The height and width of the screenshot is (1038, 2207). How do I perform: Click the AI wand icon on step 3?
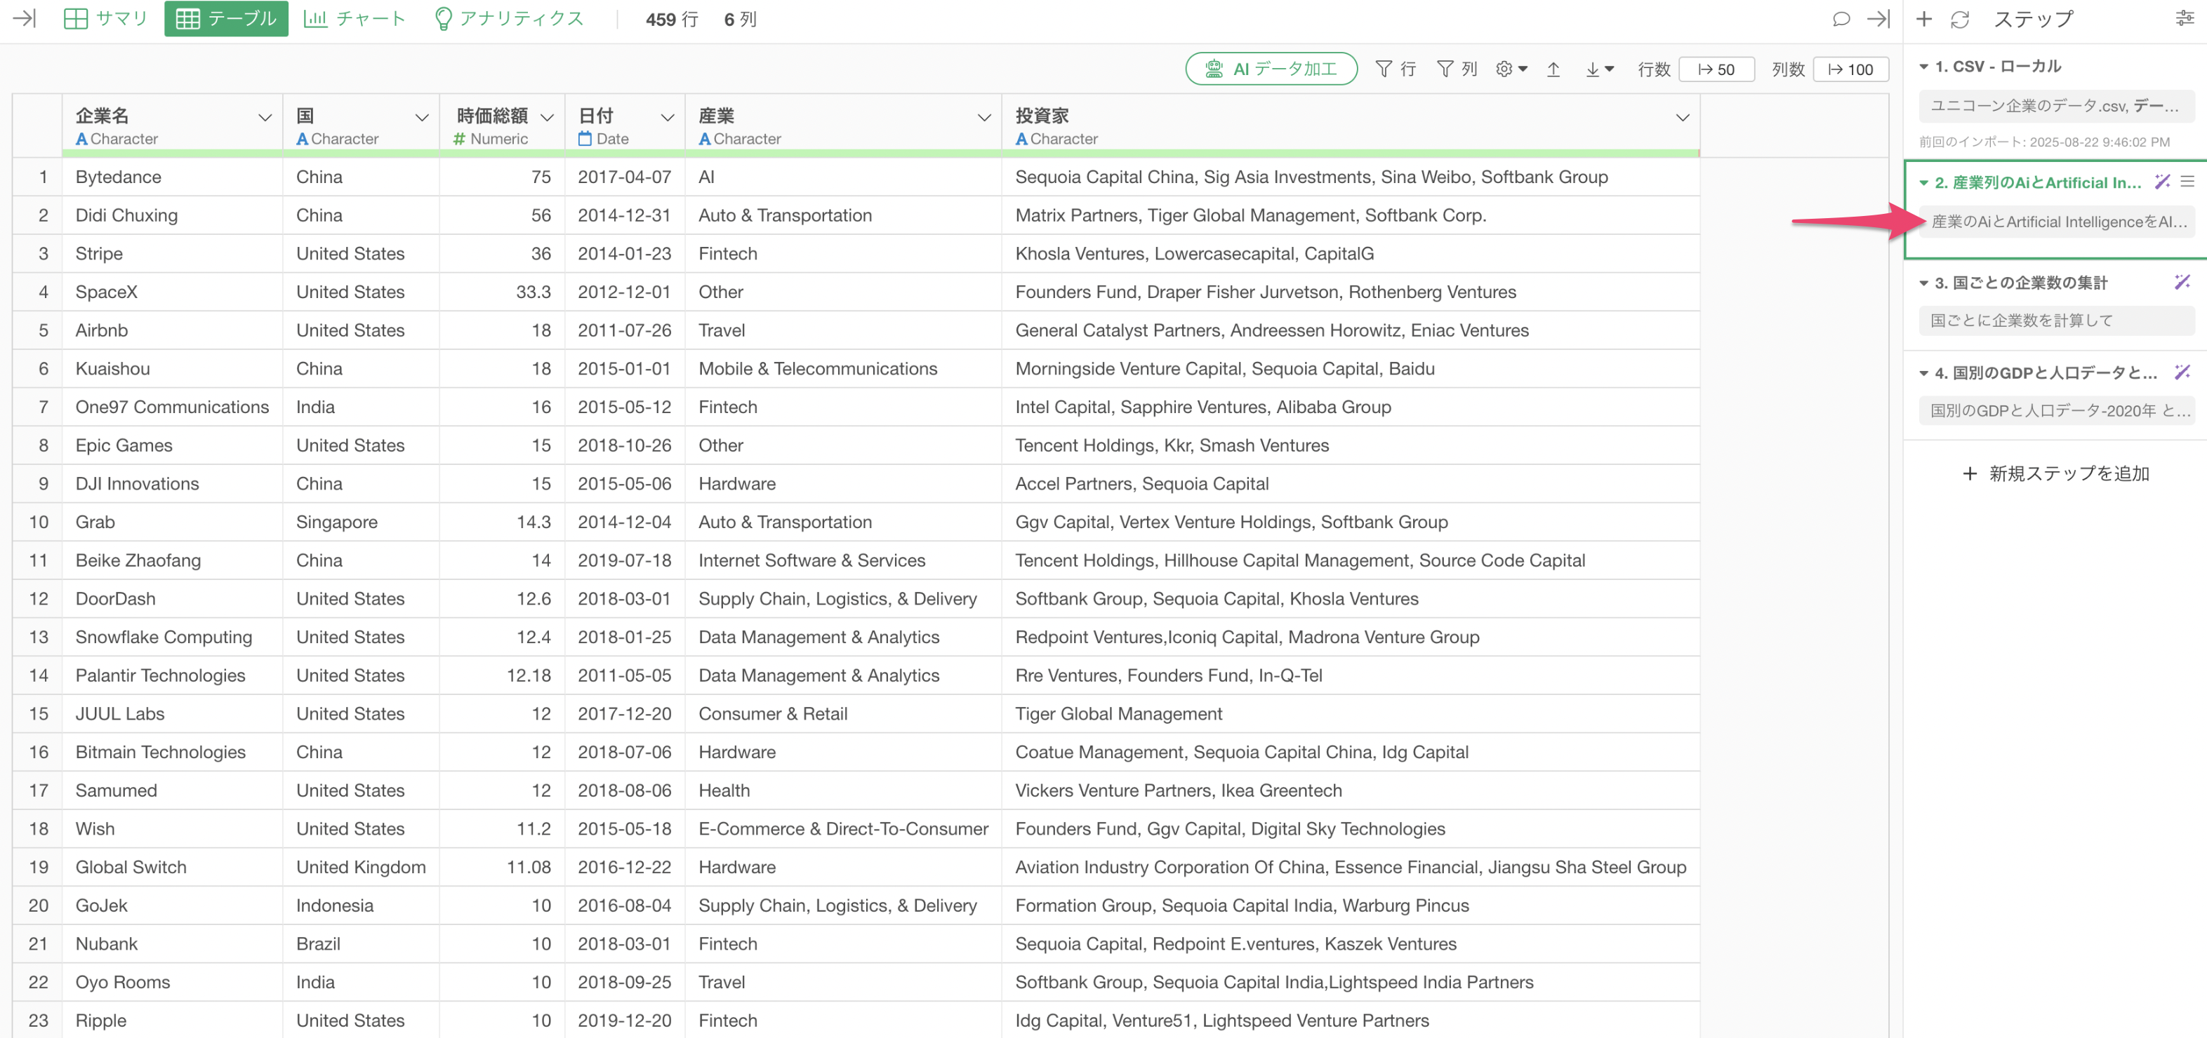2182,281
